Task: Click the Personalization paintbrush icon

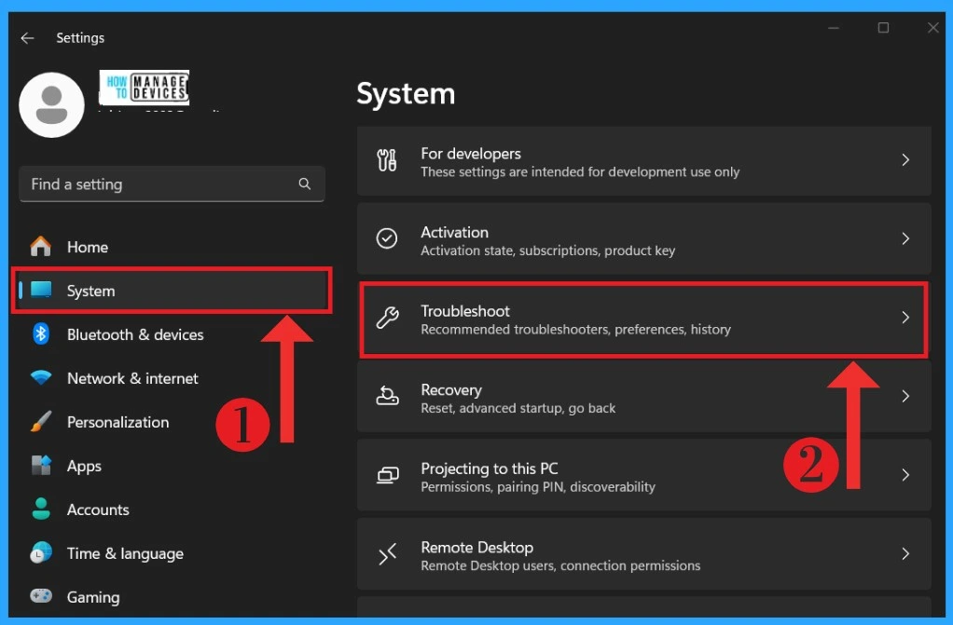Action: (41, 422)
